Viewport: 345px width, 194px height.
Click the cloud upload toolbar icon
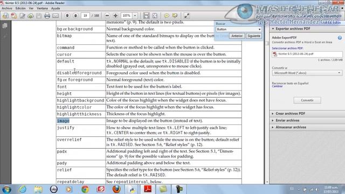(31, 16)
